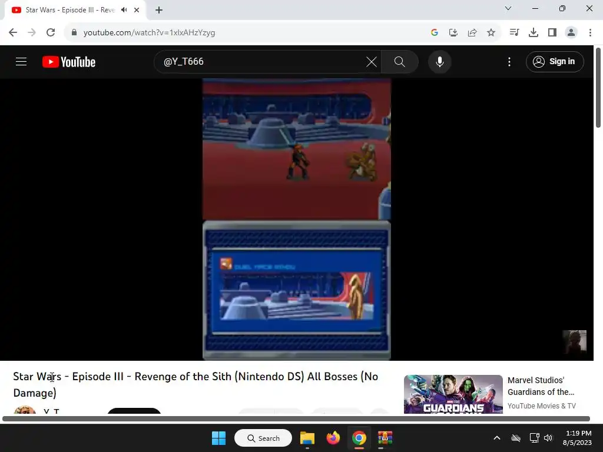Launch Firefox from the taskbar
Image resolution: width=603 pixels, height=452 pixels.
pyautogui.click(x=333, y=438)
